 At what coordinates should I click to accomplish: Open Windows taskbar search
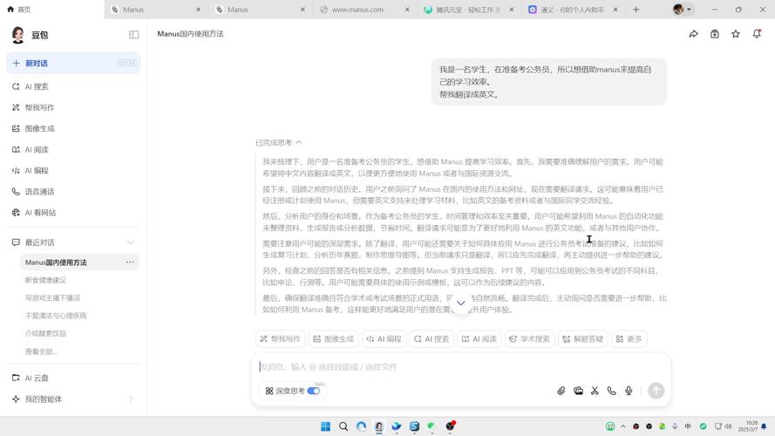[x=343, y=426]
